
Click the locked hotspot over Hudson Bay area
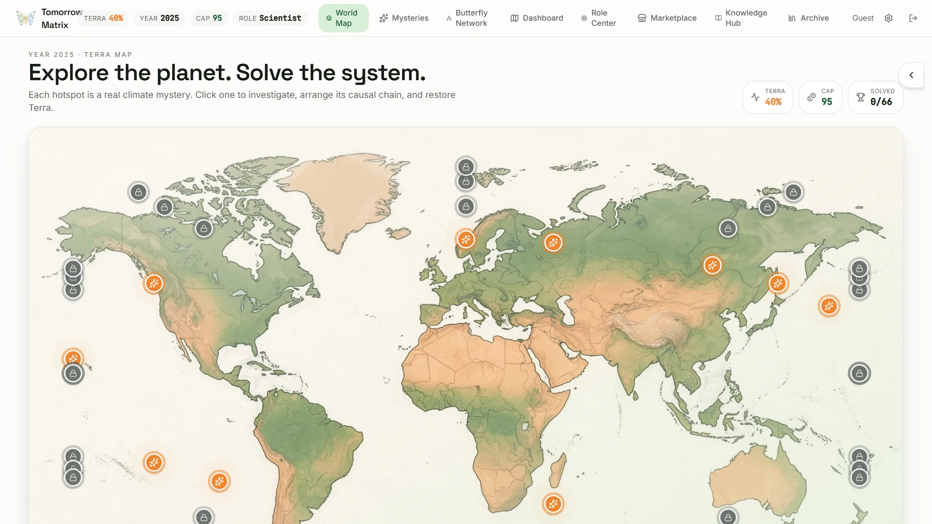tap(204, 229)
